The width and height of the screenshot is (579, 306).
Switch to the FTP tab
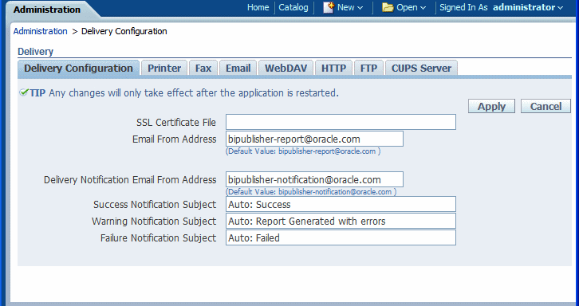pos(368,69)
